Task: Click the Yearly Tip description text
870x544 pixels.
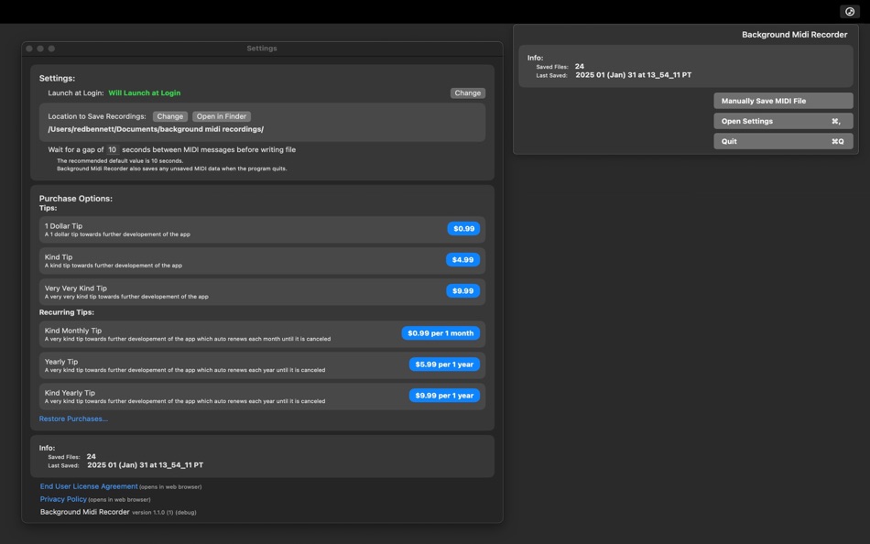Action: tap(185, 370)
